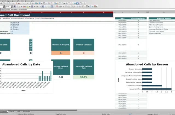The width and height of the screenshot is (175, 115).
Task: Click the Align Left icon
Action: [x=32, y=7]
